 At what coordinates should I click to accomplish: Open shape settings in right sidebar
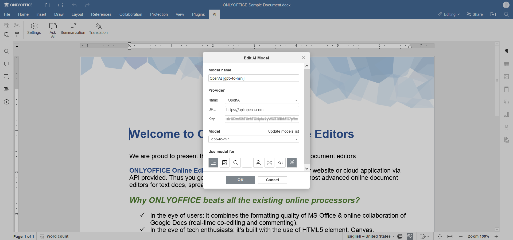point(506,102)
